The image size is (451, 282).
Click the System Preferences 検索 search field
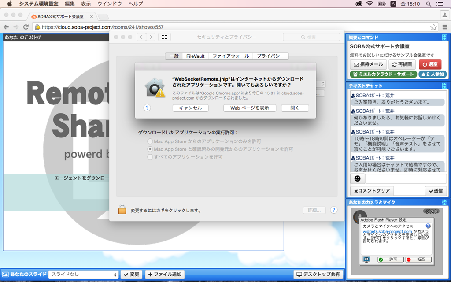point(311,37)
